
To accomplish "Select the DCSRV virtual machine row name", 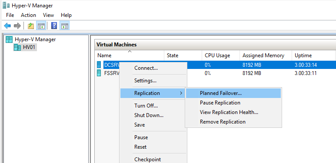I will [x=111, y=65].
